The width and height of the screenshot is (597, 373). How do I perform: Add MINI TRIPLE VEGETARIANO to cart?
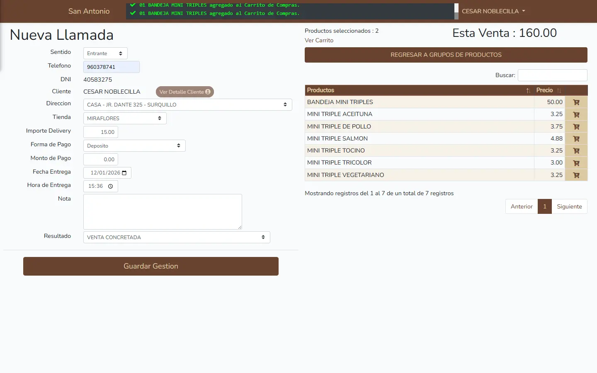[576, 175]
